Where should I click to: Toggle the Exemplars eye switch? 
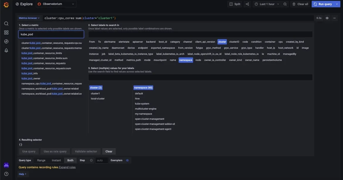click(x=127, y=160)
